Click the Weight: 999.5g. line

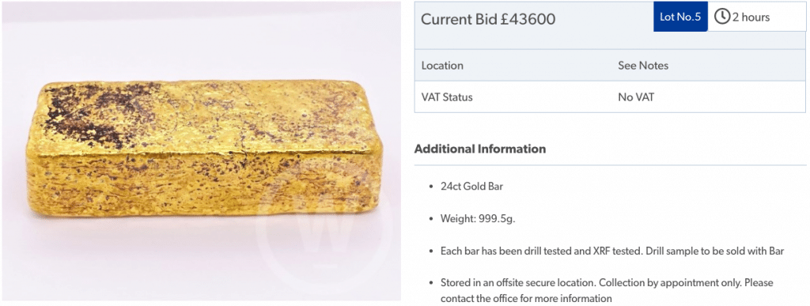pos(478,219)
